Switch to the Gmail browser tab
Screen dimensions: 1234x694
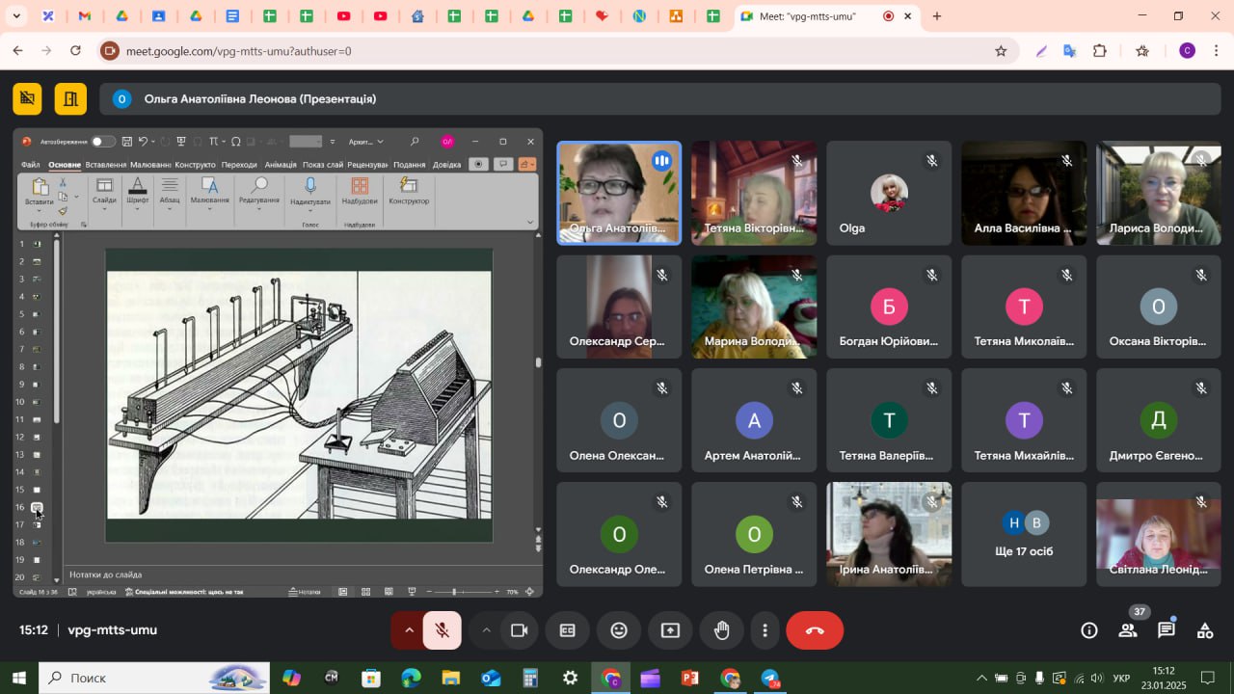(85, 16)
